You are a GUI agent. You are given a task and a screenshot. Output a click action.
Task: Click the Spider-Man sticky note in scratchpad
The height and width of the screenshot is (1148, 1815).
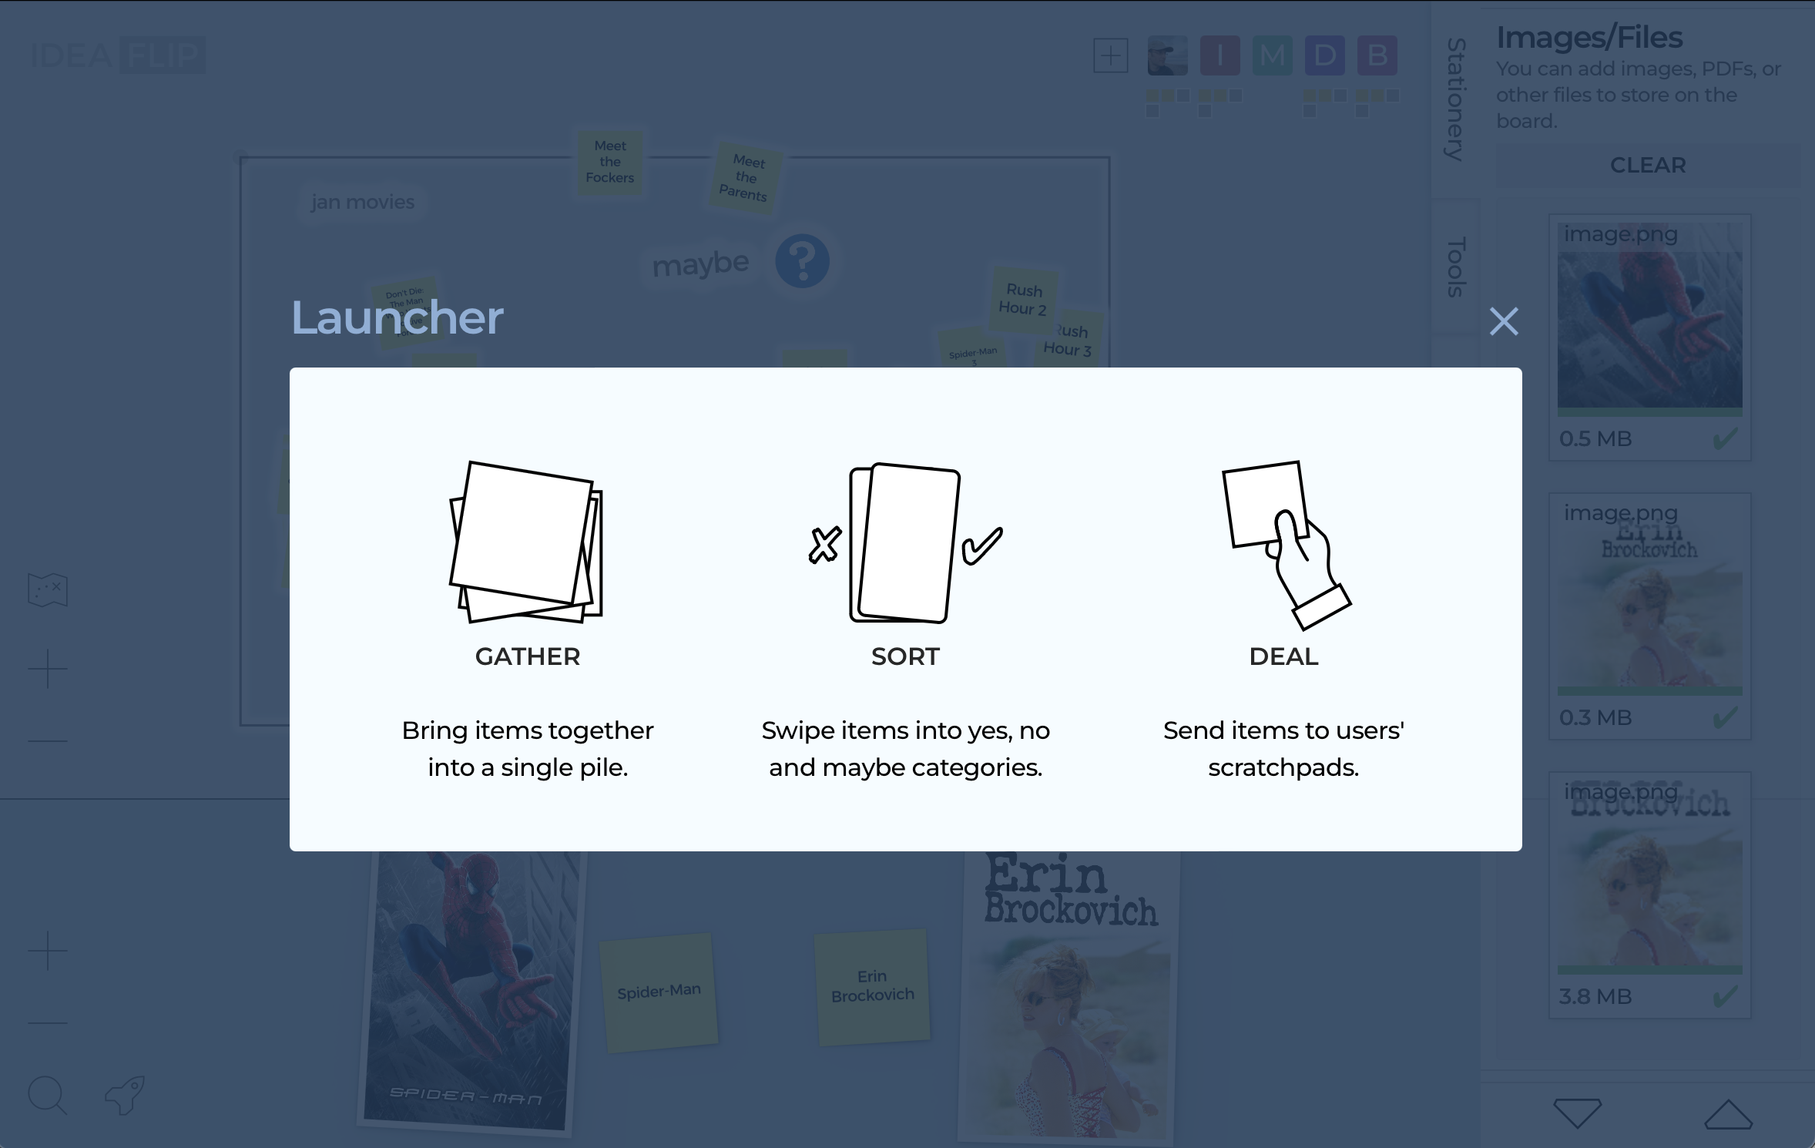point(659,992)
